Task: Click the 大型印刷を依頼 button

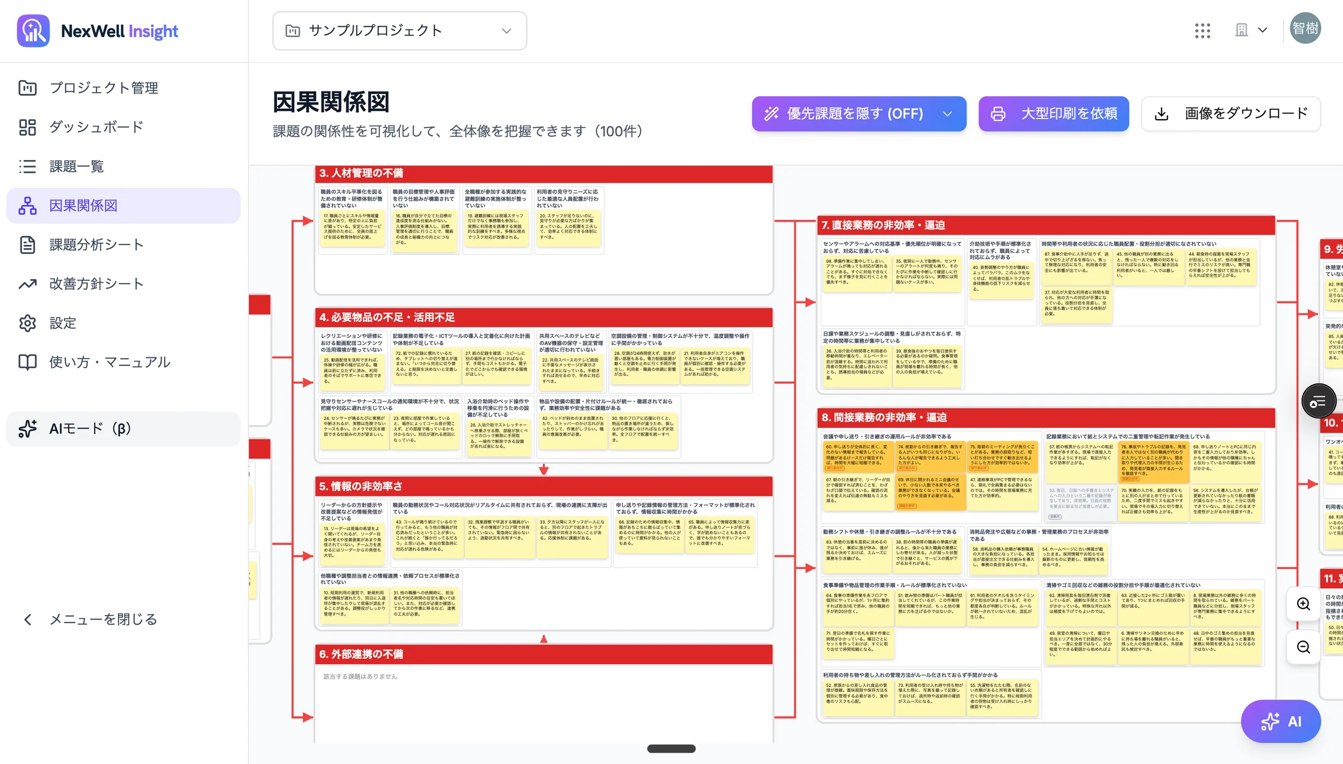Action: [x=1054, y=114]
